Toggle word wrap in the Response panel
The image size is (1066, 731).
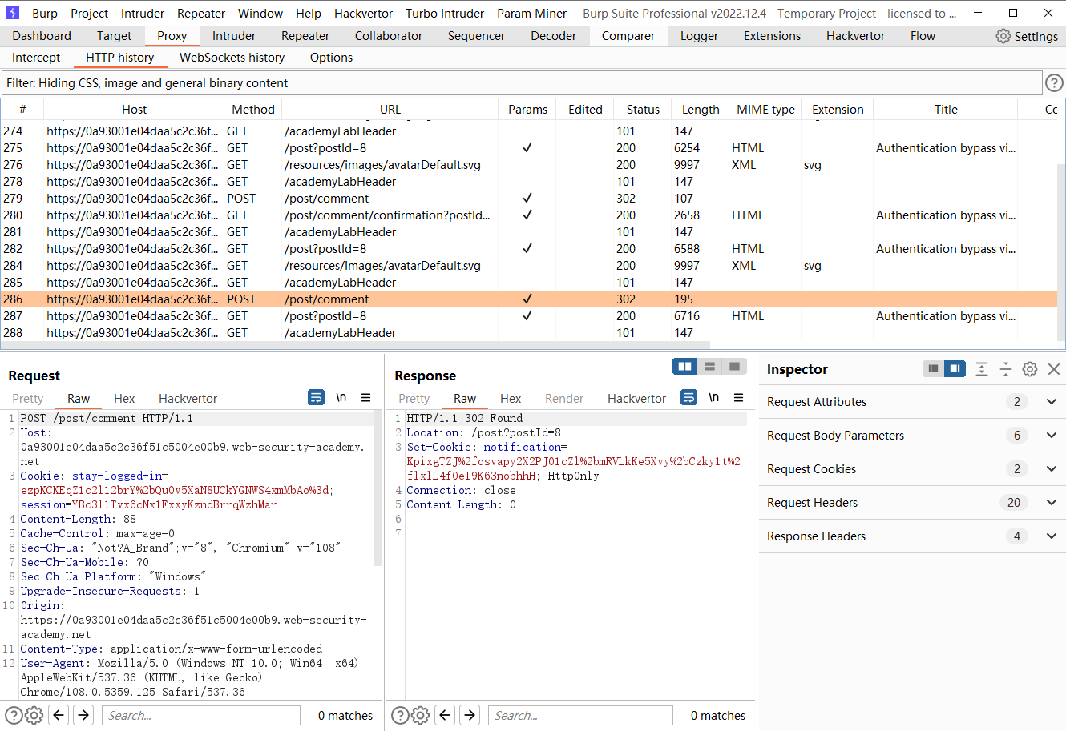[688, 397]
